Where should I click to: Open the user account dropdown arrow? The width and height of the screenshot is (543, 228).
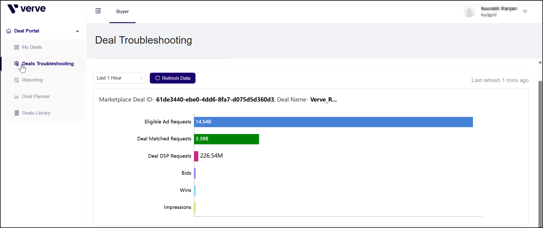click(525, 11)
